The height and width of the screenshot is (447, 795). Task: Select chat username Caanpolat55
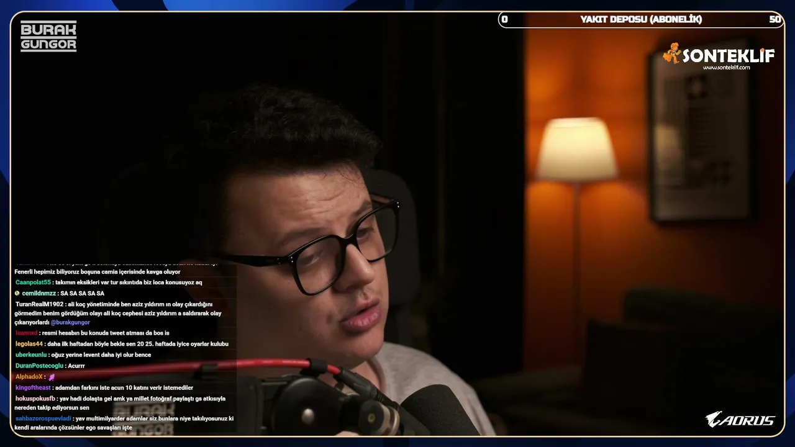click(x=33, y=282)
